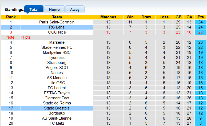Click the Matches column header
The height and width of the screenshot is (126, 207).
point(108,17)
